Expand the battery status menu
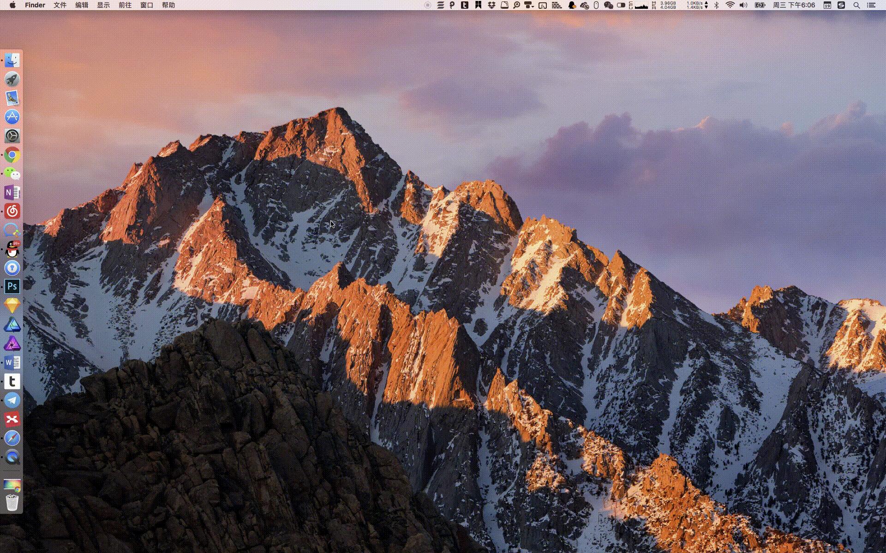 point(760,5)
